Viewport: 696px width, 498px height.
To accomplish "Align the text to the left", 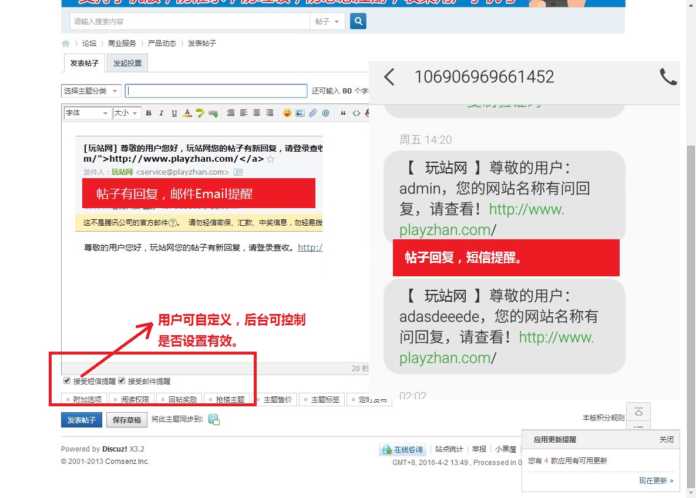I will pyautogui.click(x=244, y=113).
